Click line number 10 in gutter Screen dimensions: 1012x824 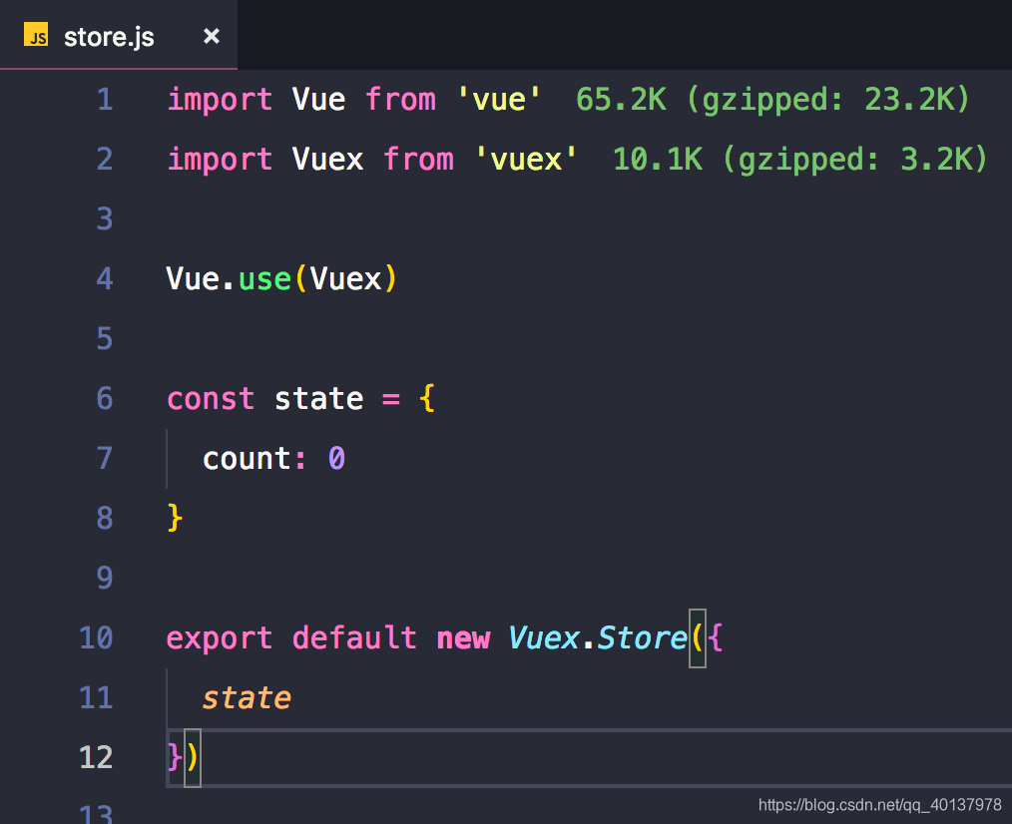click(96, 638)
